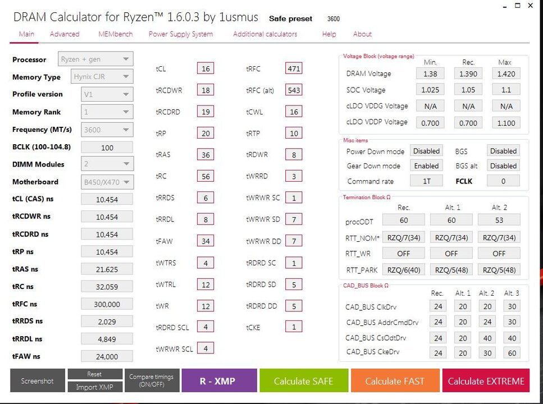The image size is (543, 404).
Task: Click the CAD_BUS CsOdtDrv Alt. 2 value 40
Action: [x=487, y=338]
